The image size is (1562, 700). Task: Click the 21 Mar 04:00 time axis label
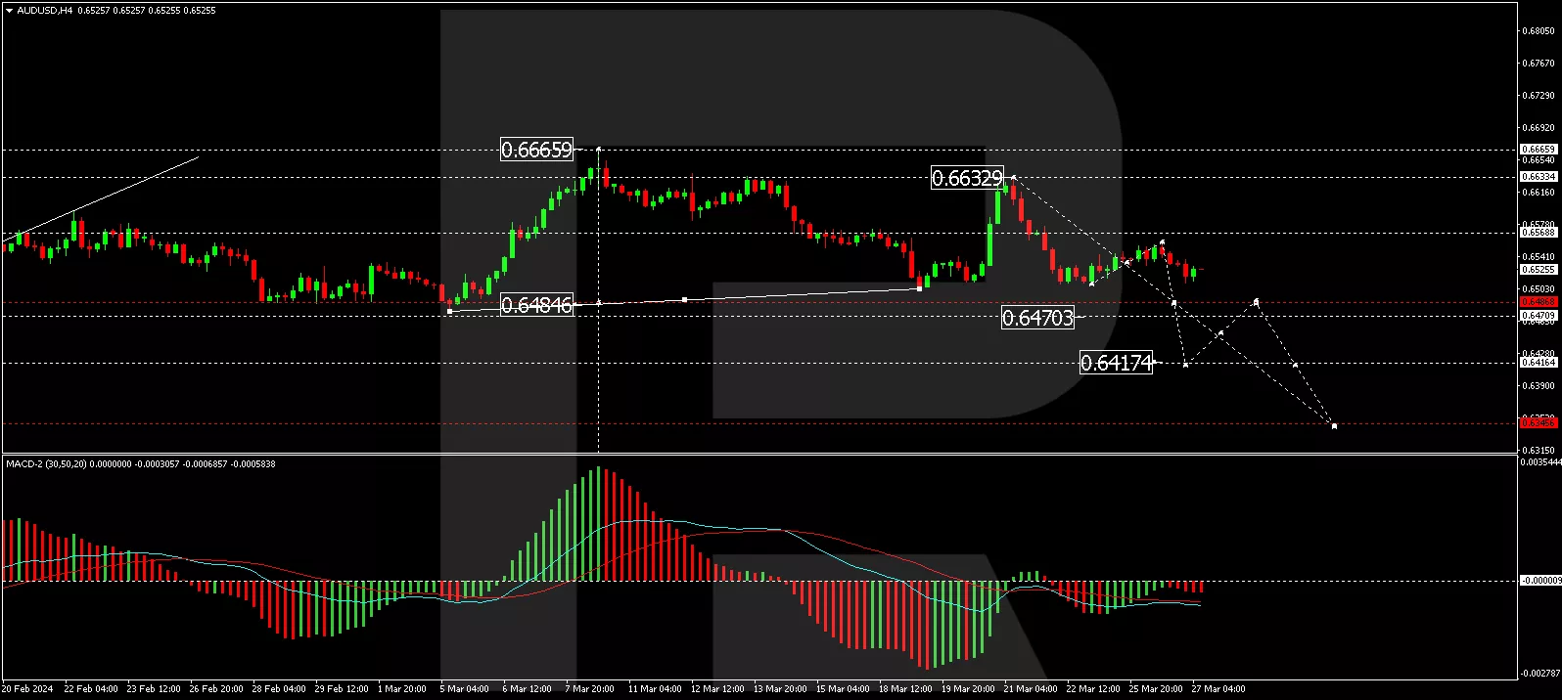click(x=1030, y=689)
